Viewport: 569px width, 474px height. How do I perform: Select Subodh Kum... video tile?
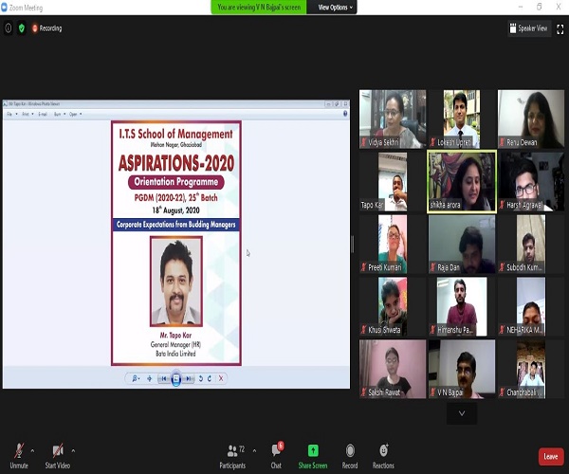pos(531,244)
